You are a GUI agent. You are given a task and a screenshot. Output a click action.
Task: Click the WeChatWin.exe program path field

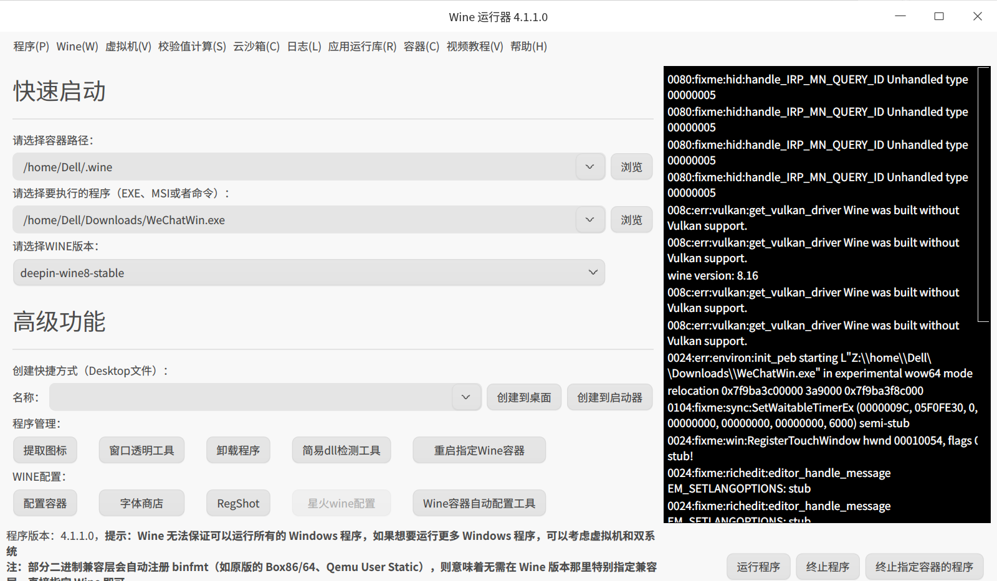tap(295, 220)
